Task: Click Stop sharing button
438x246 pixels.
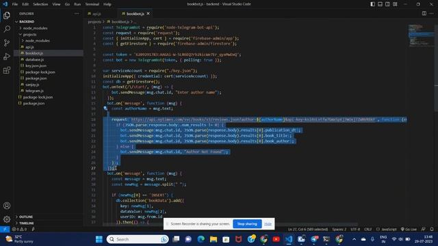Action: [247, 223]
